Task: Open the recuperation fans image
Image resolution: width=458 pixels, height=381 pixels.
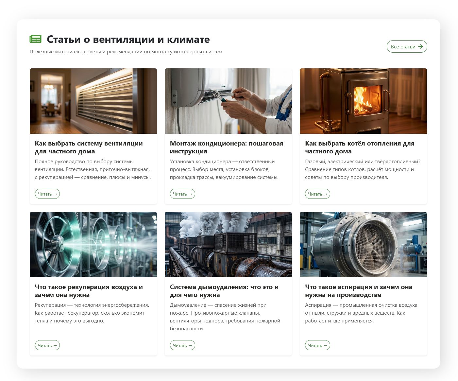Action: (x=93, y=245)
